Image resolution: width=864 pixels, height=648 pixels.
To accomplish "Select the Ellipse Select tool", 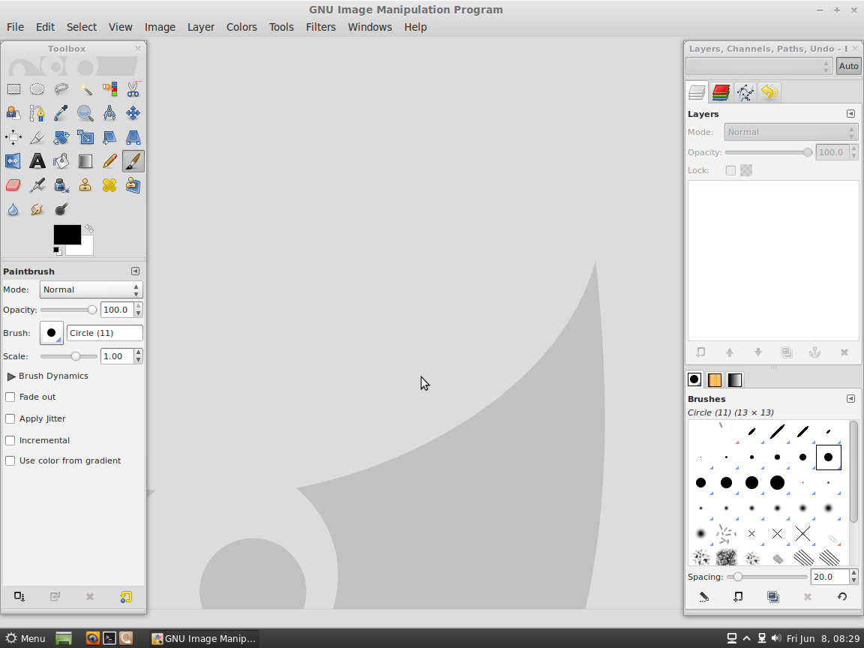I will tap(37, 89).
